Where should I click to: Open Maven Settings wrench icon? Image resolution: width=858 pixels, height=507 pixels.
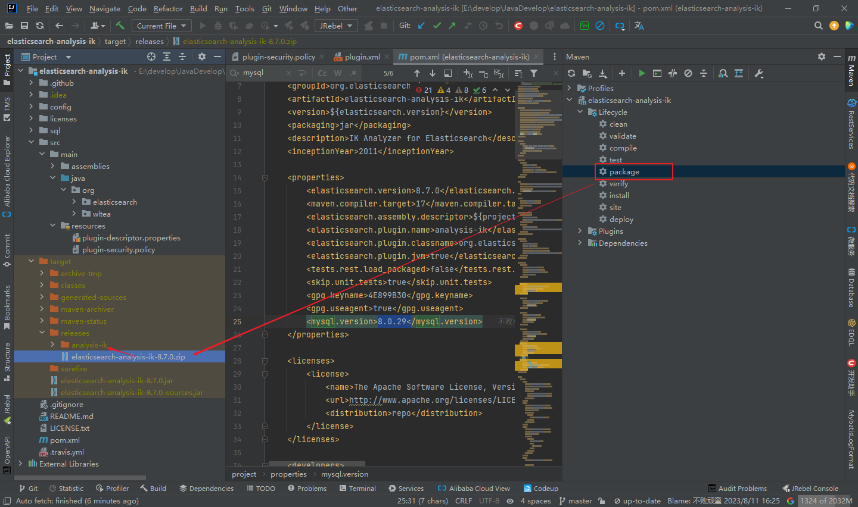point(758,73)
